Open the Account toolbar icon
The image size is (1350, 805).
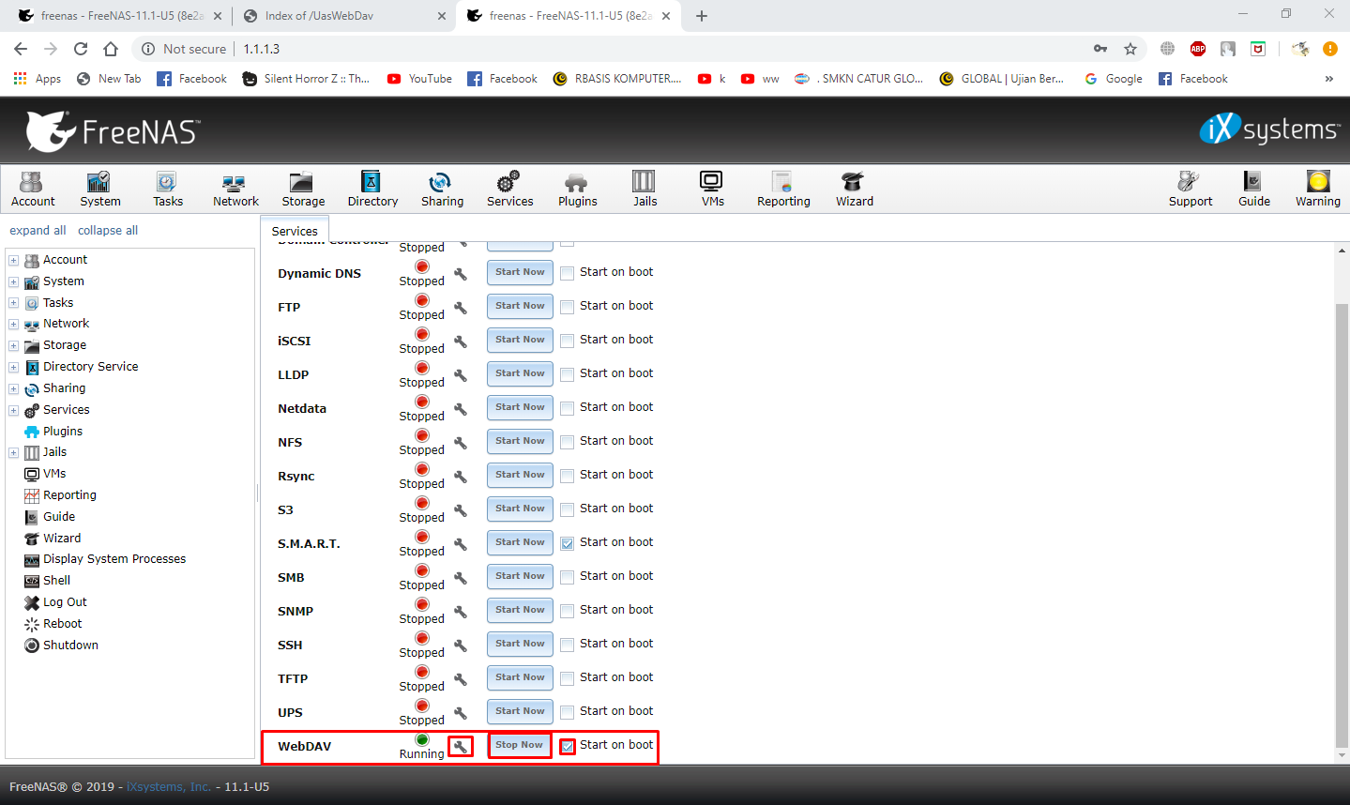[x=33, y=189]
